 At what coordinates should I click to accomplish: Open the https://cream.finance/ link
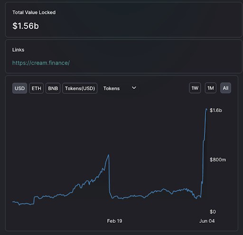point(41,63)
